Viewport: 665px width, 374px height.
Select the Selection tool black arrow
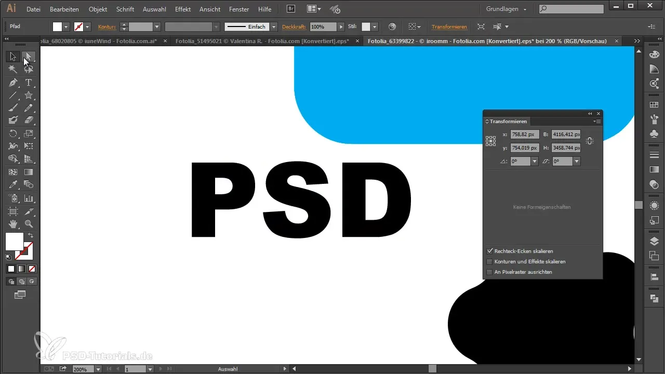(13, 57)
